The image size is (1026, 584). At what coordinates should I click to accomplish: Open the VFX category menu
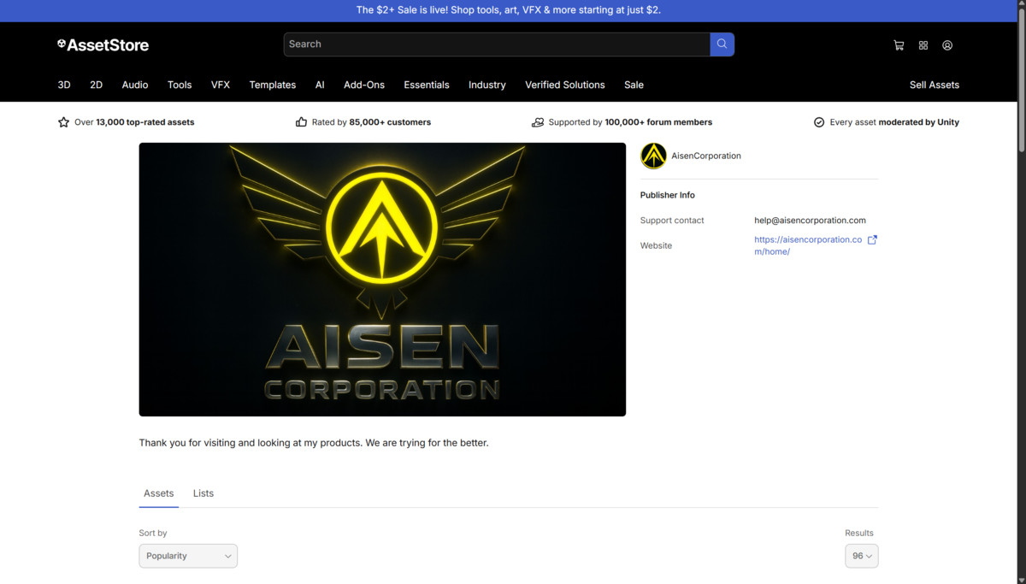tap(221, 85)
